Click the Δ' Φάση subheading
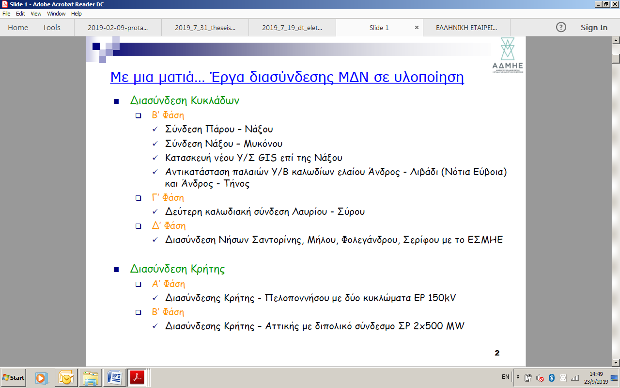 pos(169,226)
